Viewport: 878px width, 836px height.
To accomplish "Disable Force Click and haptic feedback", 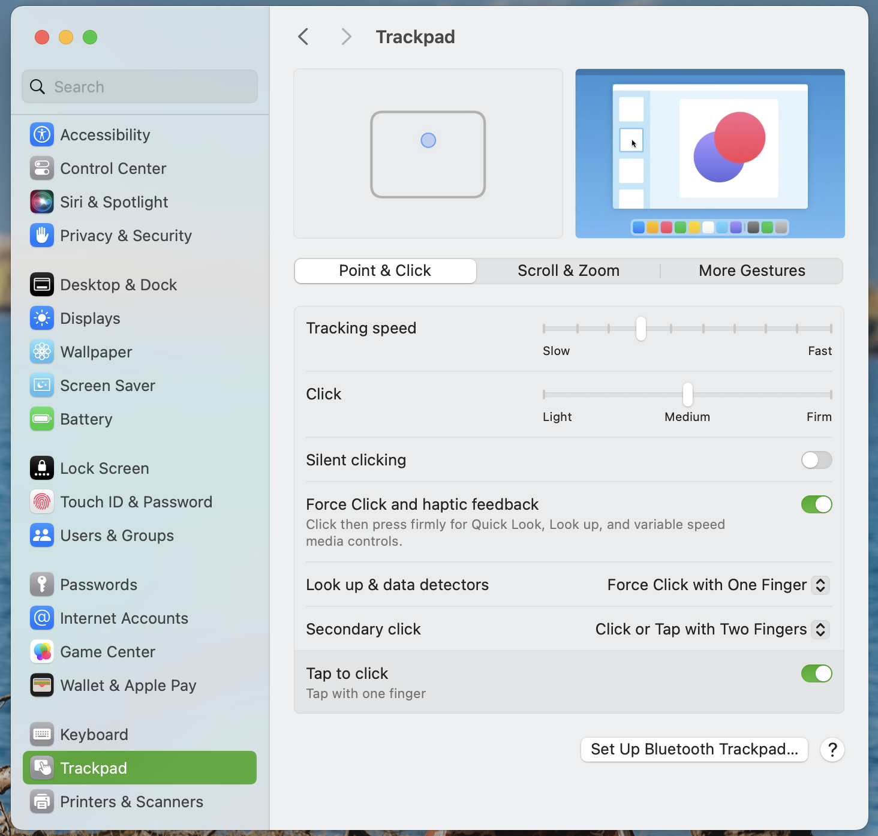I will [816, 504].
